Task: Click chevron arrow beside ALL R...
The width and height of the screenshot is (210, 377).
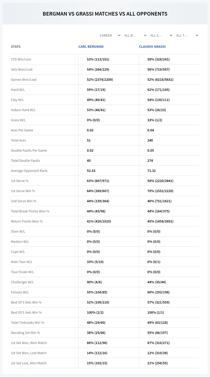Action: (145, 35)
